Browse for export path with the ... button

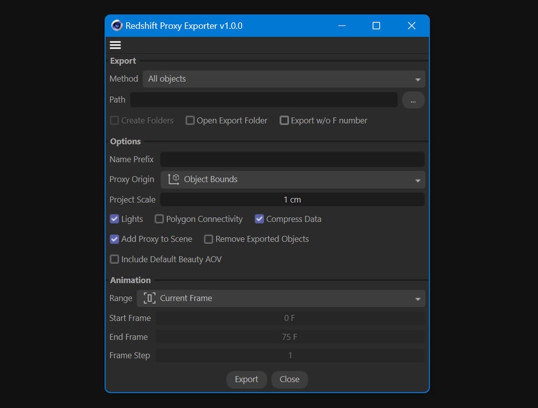(x=413, y=100)
